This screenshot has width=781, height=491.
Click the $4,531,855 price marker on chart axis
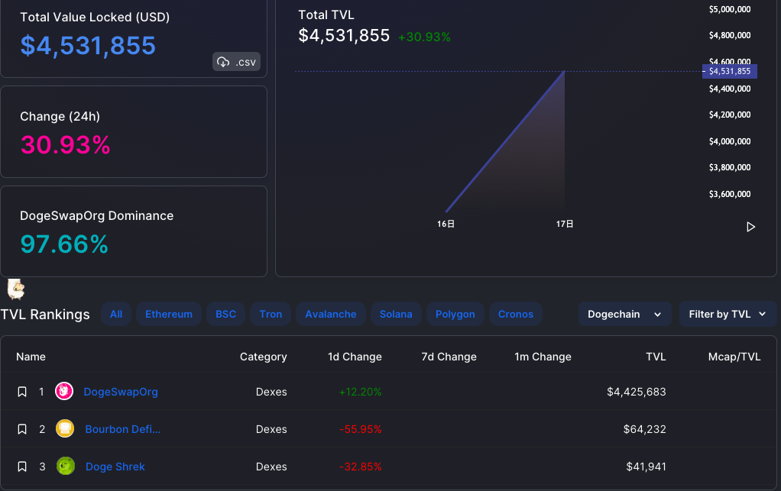pos(730,71)
